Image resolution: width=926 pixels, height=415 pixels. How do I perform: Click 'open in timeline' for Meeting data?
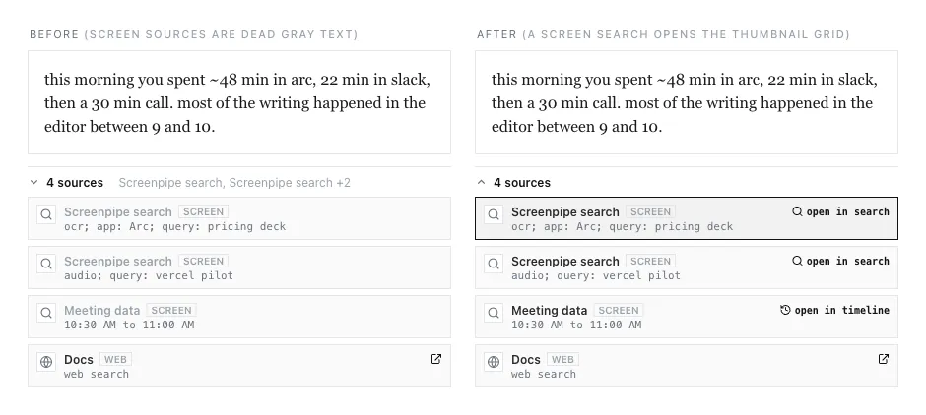click(834, 310)
